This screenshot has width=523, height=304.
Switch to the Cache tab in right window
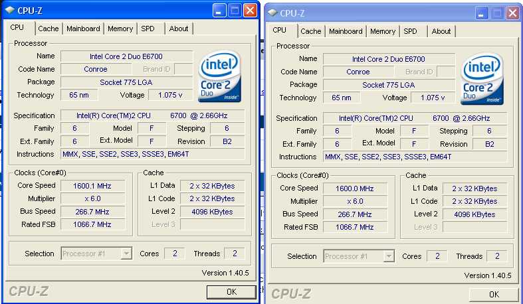[x=311, y=31]
